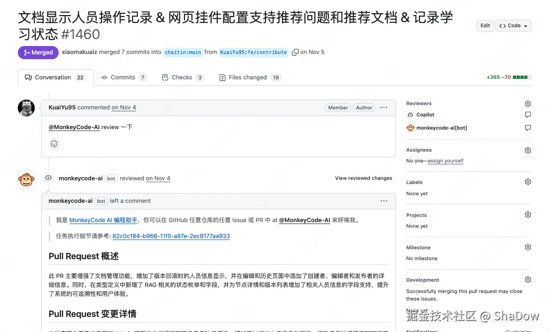Click the Copilot reviewer name
The width and height of the screenshot is (549, 332).
[x=425, y=115]
